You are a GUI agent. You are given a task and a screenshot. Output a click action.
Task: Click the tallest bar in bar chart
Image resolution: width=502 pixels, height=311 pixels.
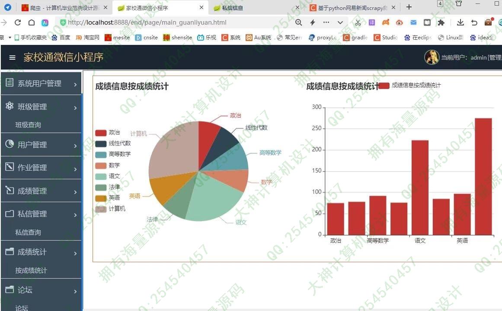pos(483,177)
